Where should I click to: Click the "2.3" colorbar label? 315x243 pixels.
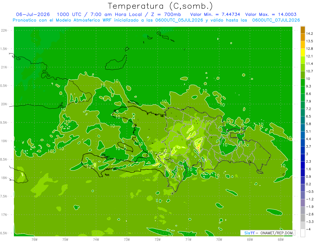(308, 161)
